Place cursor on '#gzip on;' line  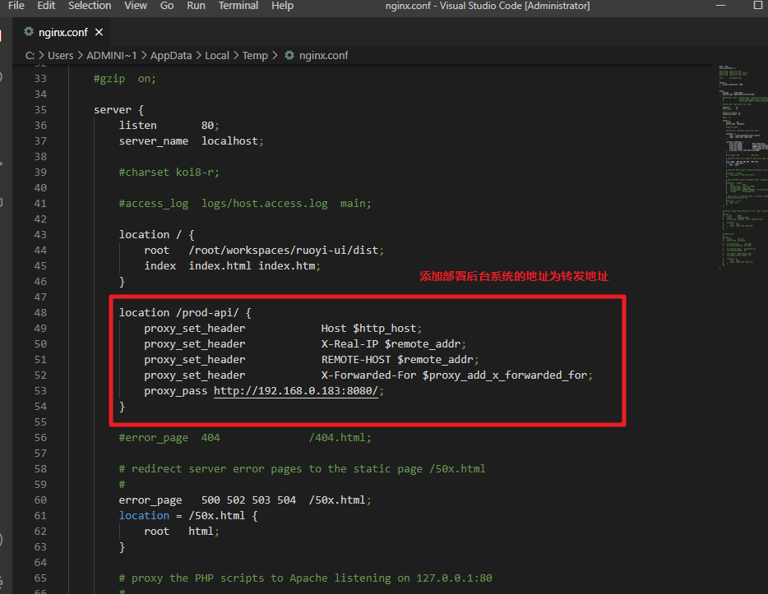point(125,79)
